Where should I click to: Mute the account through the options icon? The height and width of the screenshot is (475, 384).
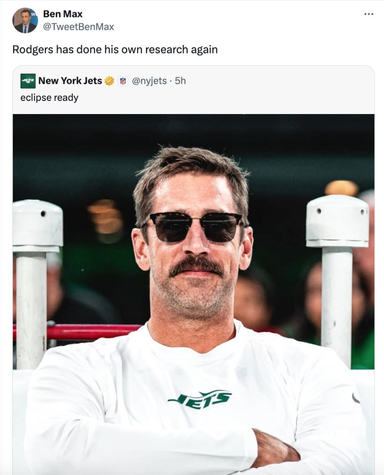[369, 14]
